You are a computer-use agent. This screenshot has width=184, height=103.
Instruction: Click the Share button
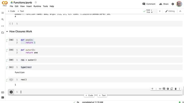[x=164, y=4]
